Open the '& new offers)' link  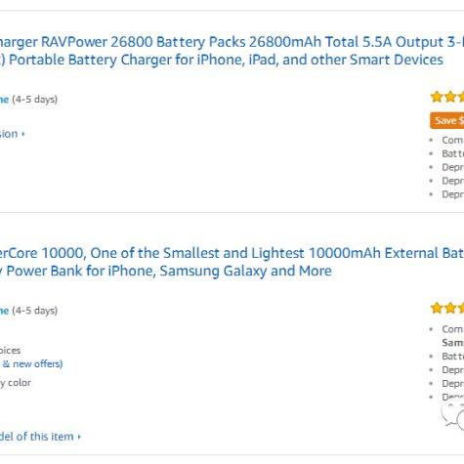(32, 363)
